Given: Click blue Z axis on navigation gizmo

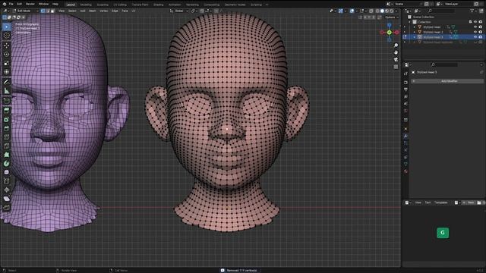Looking at the screenshot, I should point(390,25).
